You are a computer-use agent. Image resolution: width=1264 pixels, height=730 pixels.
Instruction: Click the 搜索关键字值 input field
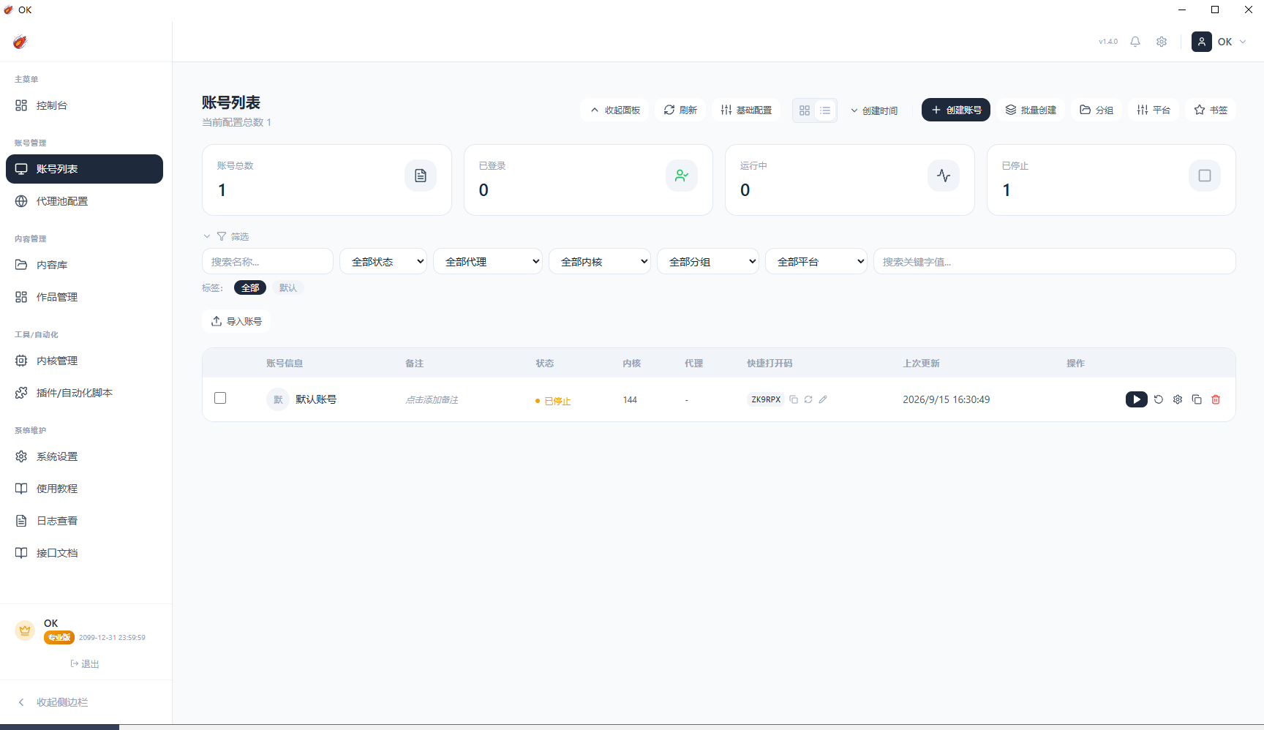(x=1055, y=261)
